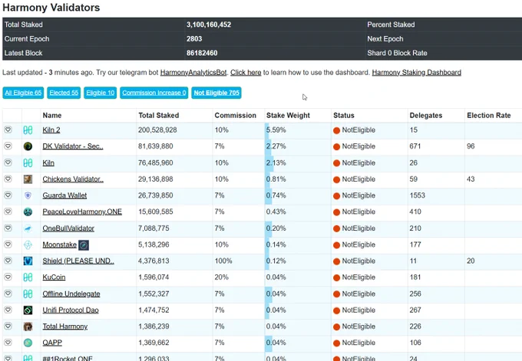Click the badge icon next to Moonstake name
This screenshot has height=361, width=522.
pos(84,245)
